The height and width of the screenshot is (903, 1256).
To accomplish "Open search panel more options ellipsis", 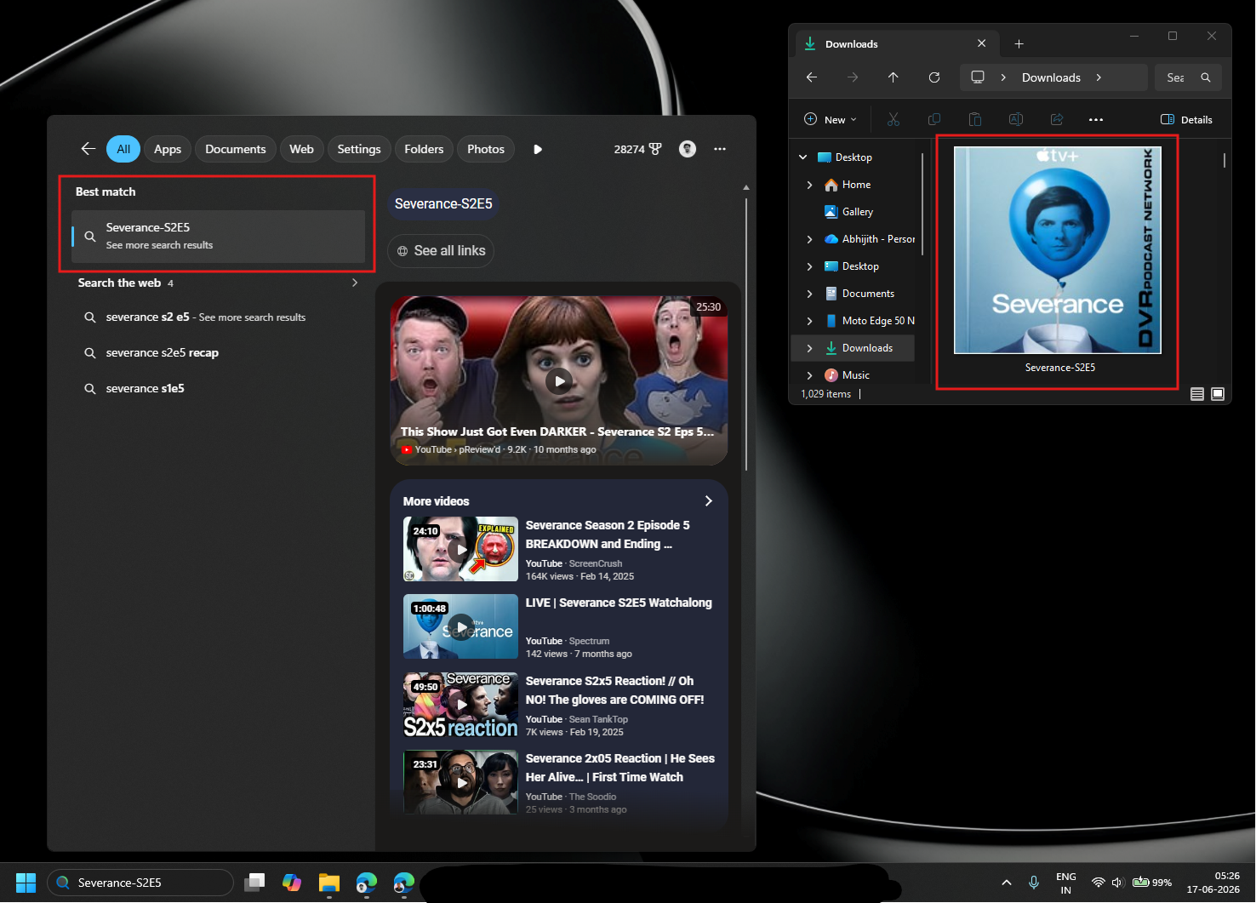I will 720,149.
